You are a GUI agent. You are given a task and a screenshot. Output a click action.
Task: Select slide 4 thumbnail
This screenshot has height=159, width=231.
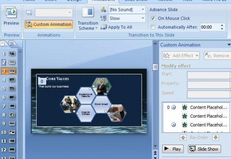pos(12,80)
